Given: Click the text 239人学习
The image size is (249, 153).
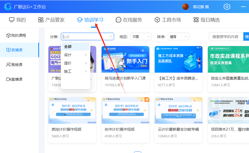Looking at the screenshot, I should tap(218, 136).
